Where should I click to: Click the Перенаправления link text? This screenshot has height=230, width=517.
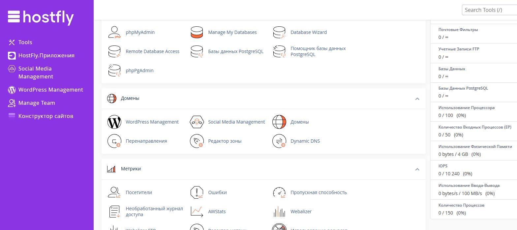tap(146, 141)
